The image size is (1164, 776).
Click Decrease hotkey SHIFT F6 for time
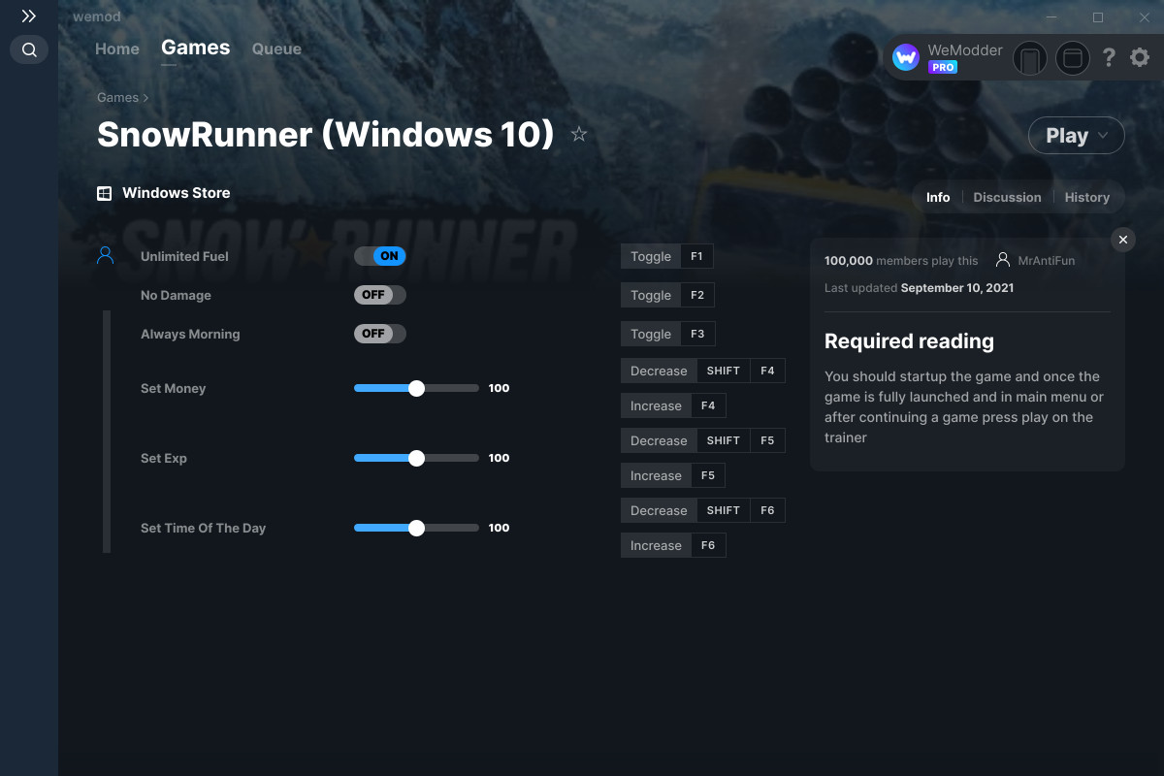tap(703, 510)
